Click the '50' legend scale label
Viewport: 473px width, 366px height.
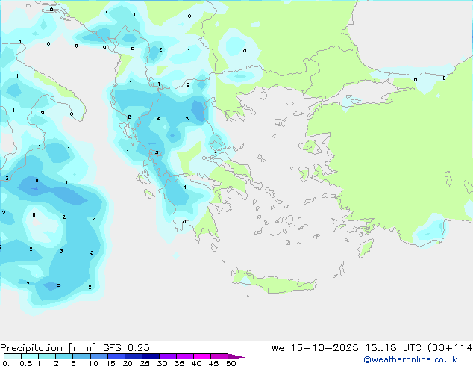point(231,363)
